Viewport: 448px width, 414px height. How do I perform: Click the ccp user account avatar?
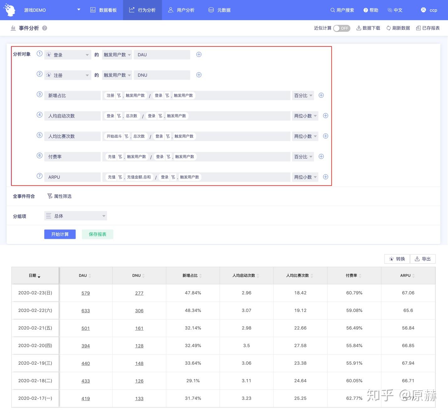click(423, 10)
